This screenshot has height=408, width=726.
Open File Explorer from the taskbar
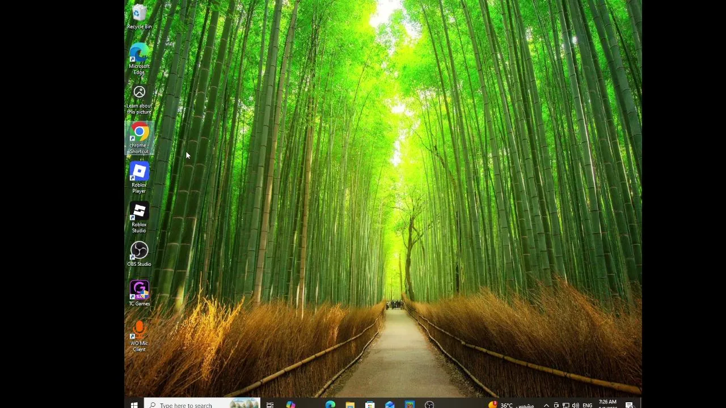350,405
